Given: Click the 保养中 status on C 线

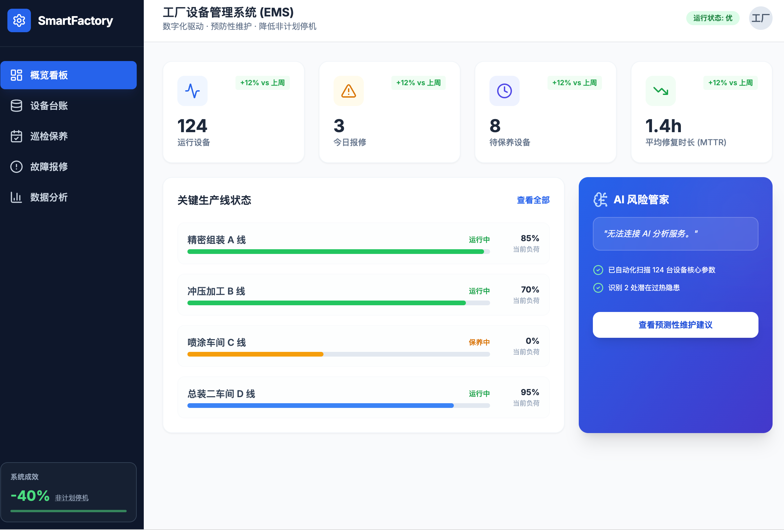Looking at the screenshot, I should click(x=479, y=343).
